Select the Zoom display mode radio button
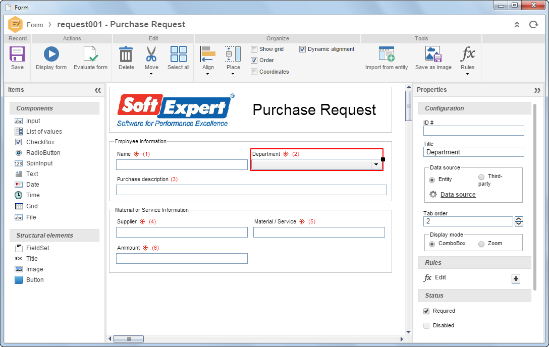549x347 pixels. (x=481, y=244)
